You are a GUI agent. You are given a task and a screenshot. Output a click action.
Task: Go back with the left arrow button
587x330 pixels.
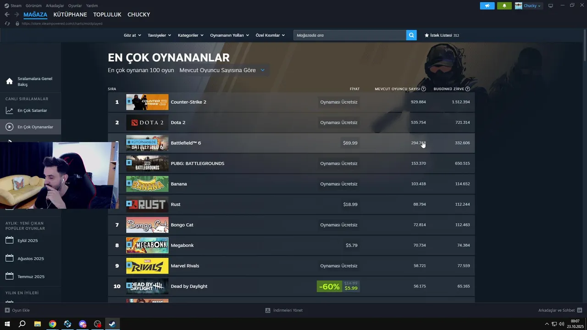(7, 15)
